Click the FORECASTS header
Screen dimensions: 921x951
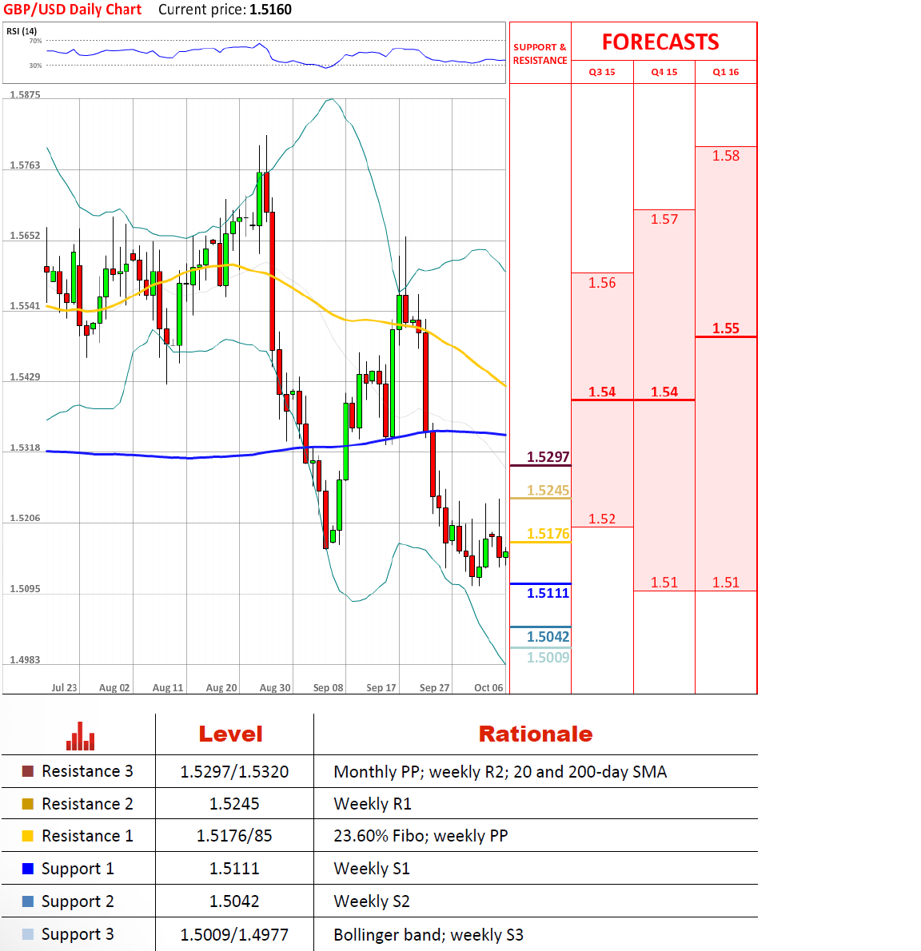[x=660, y=42]
